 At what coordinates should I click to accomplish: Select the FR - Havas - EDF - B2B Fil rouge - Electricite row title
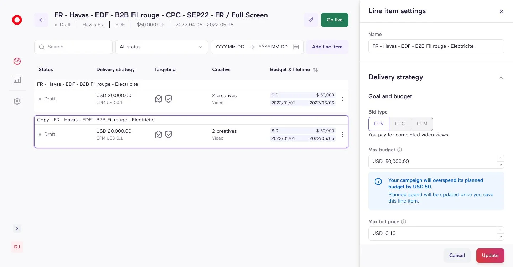click(88, 84)
